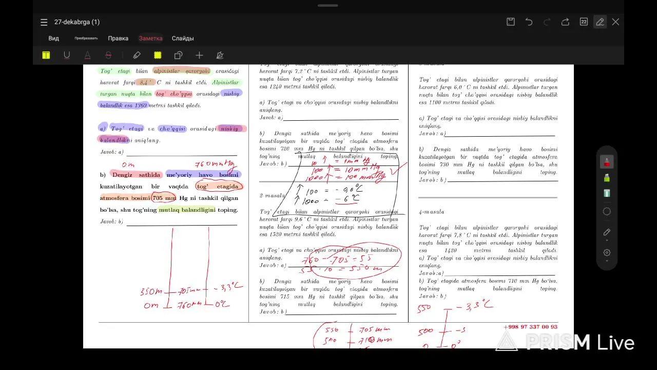
Task: Save the document using the save icon
Action: click(511, 22)
